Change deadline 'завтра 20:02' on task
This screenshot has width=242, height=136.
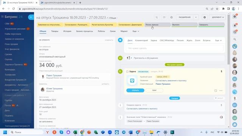pos(163,77)
